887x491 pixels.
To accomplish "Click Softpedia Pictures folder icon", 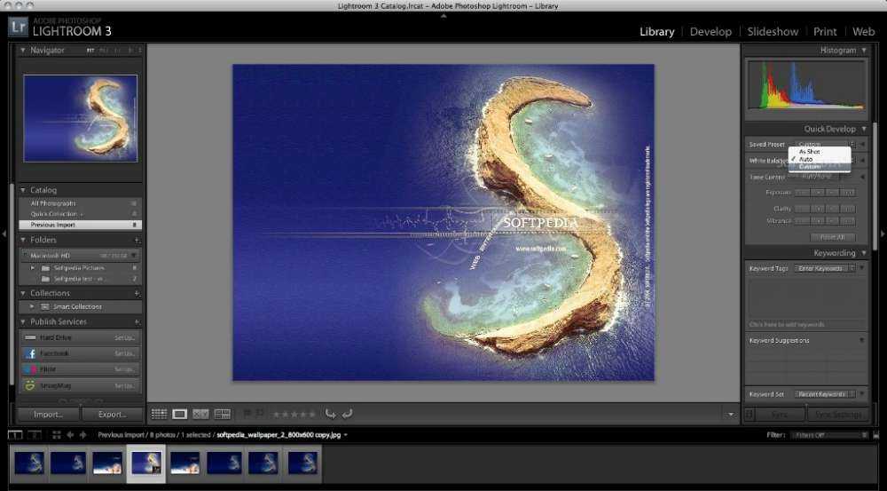I will coord(46,268).
